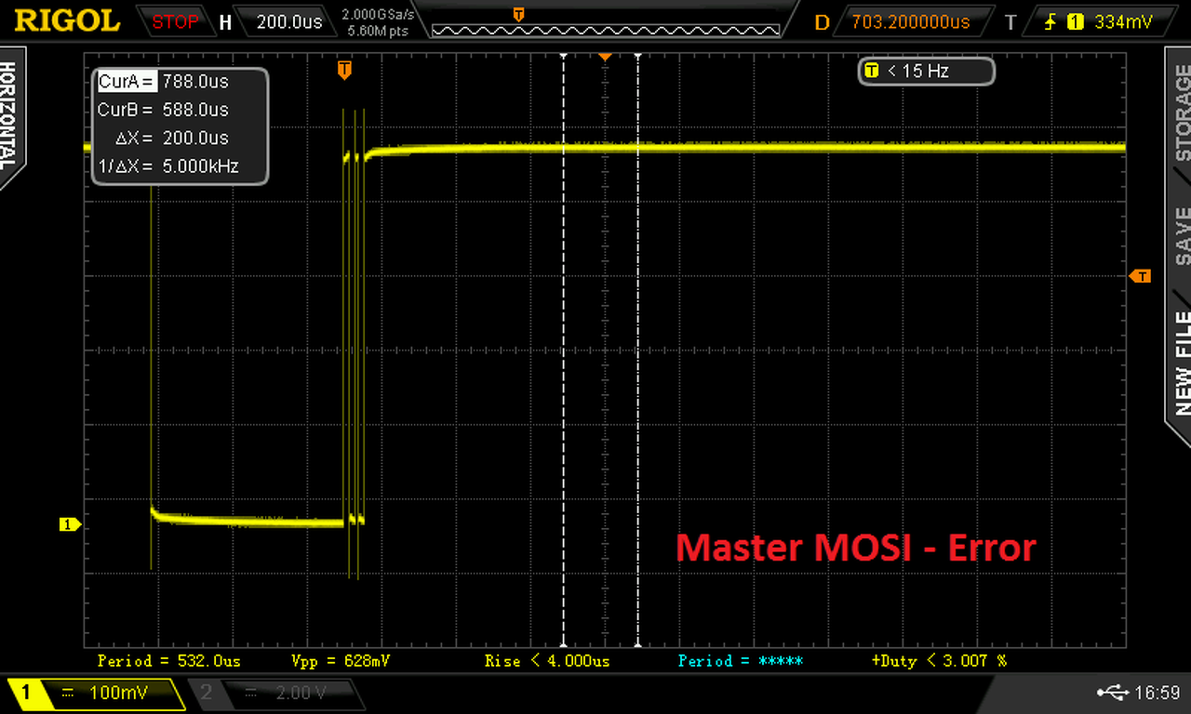
Task: Click the trigger marker in the memory overview
Action: pyautogui.click(x=518, y=14)
